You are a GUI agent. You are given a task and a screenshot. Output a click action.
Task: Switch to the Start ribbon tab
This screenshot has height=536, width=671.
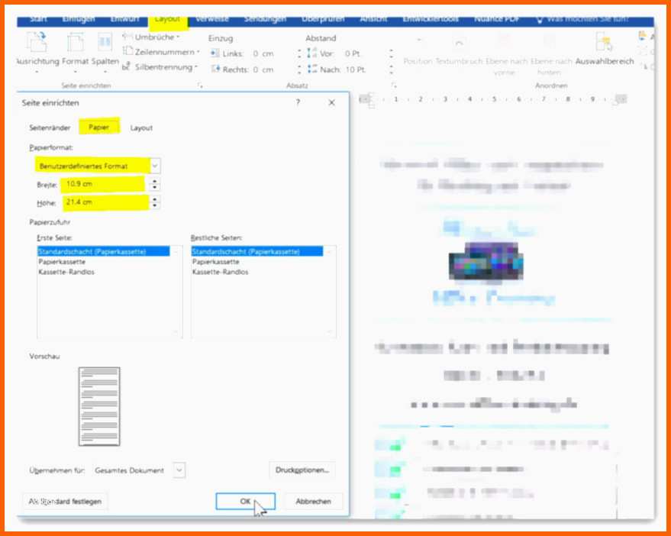pos(38,19)
